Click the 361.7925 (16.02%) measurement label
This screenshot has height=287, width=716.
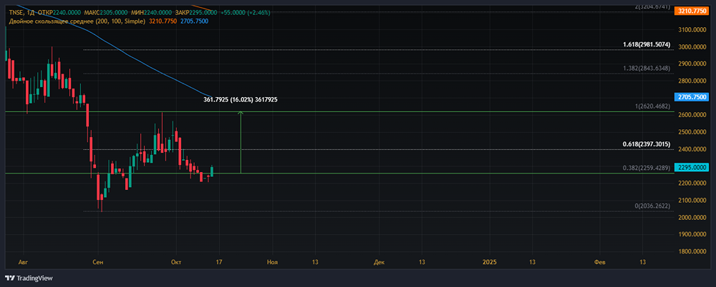point(241,99)
